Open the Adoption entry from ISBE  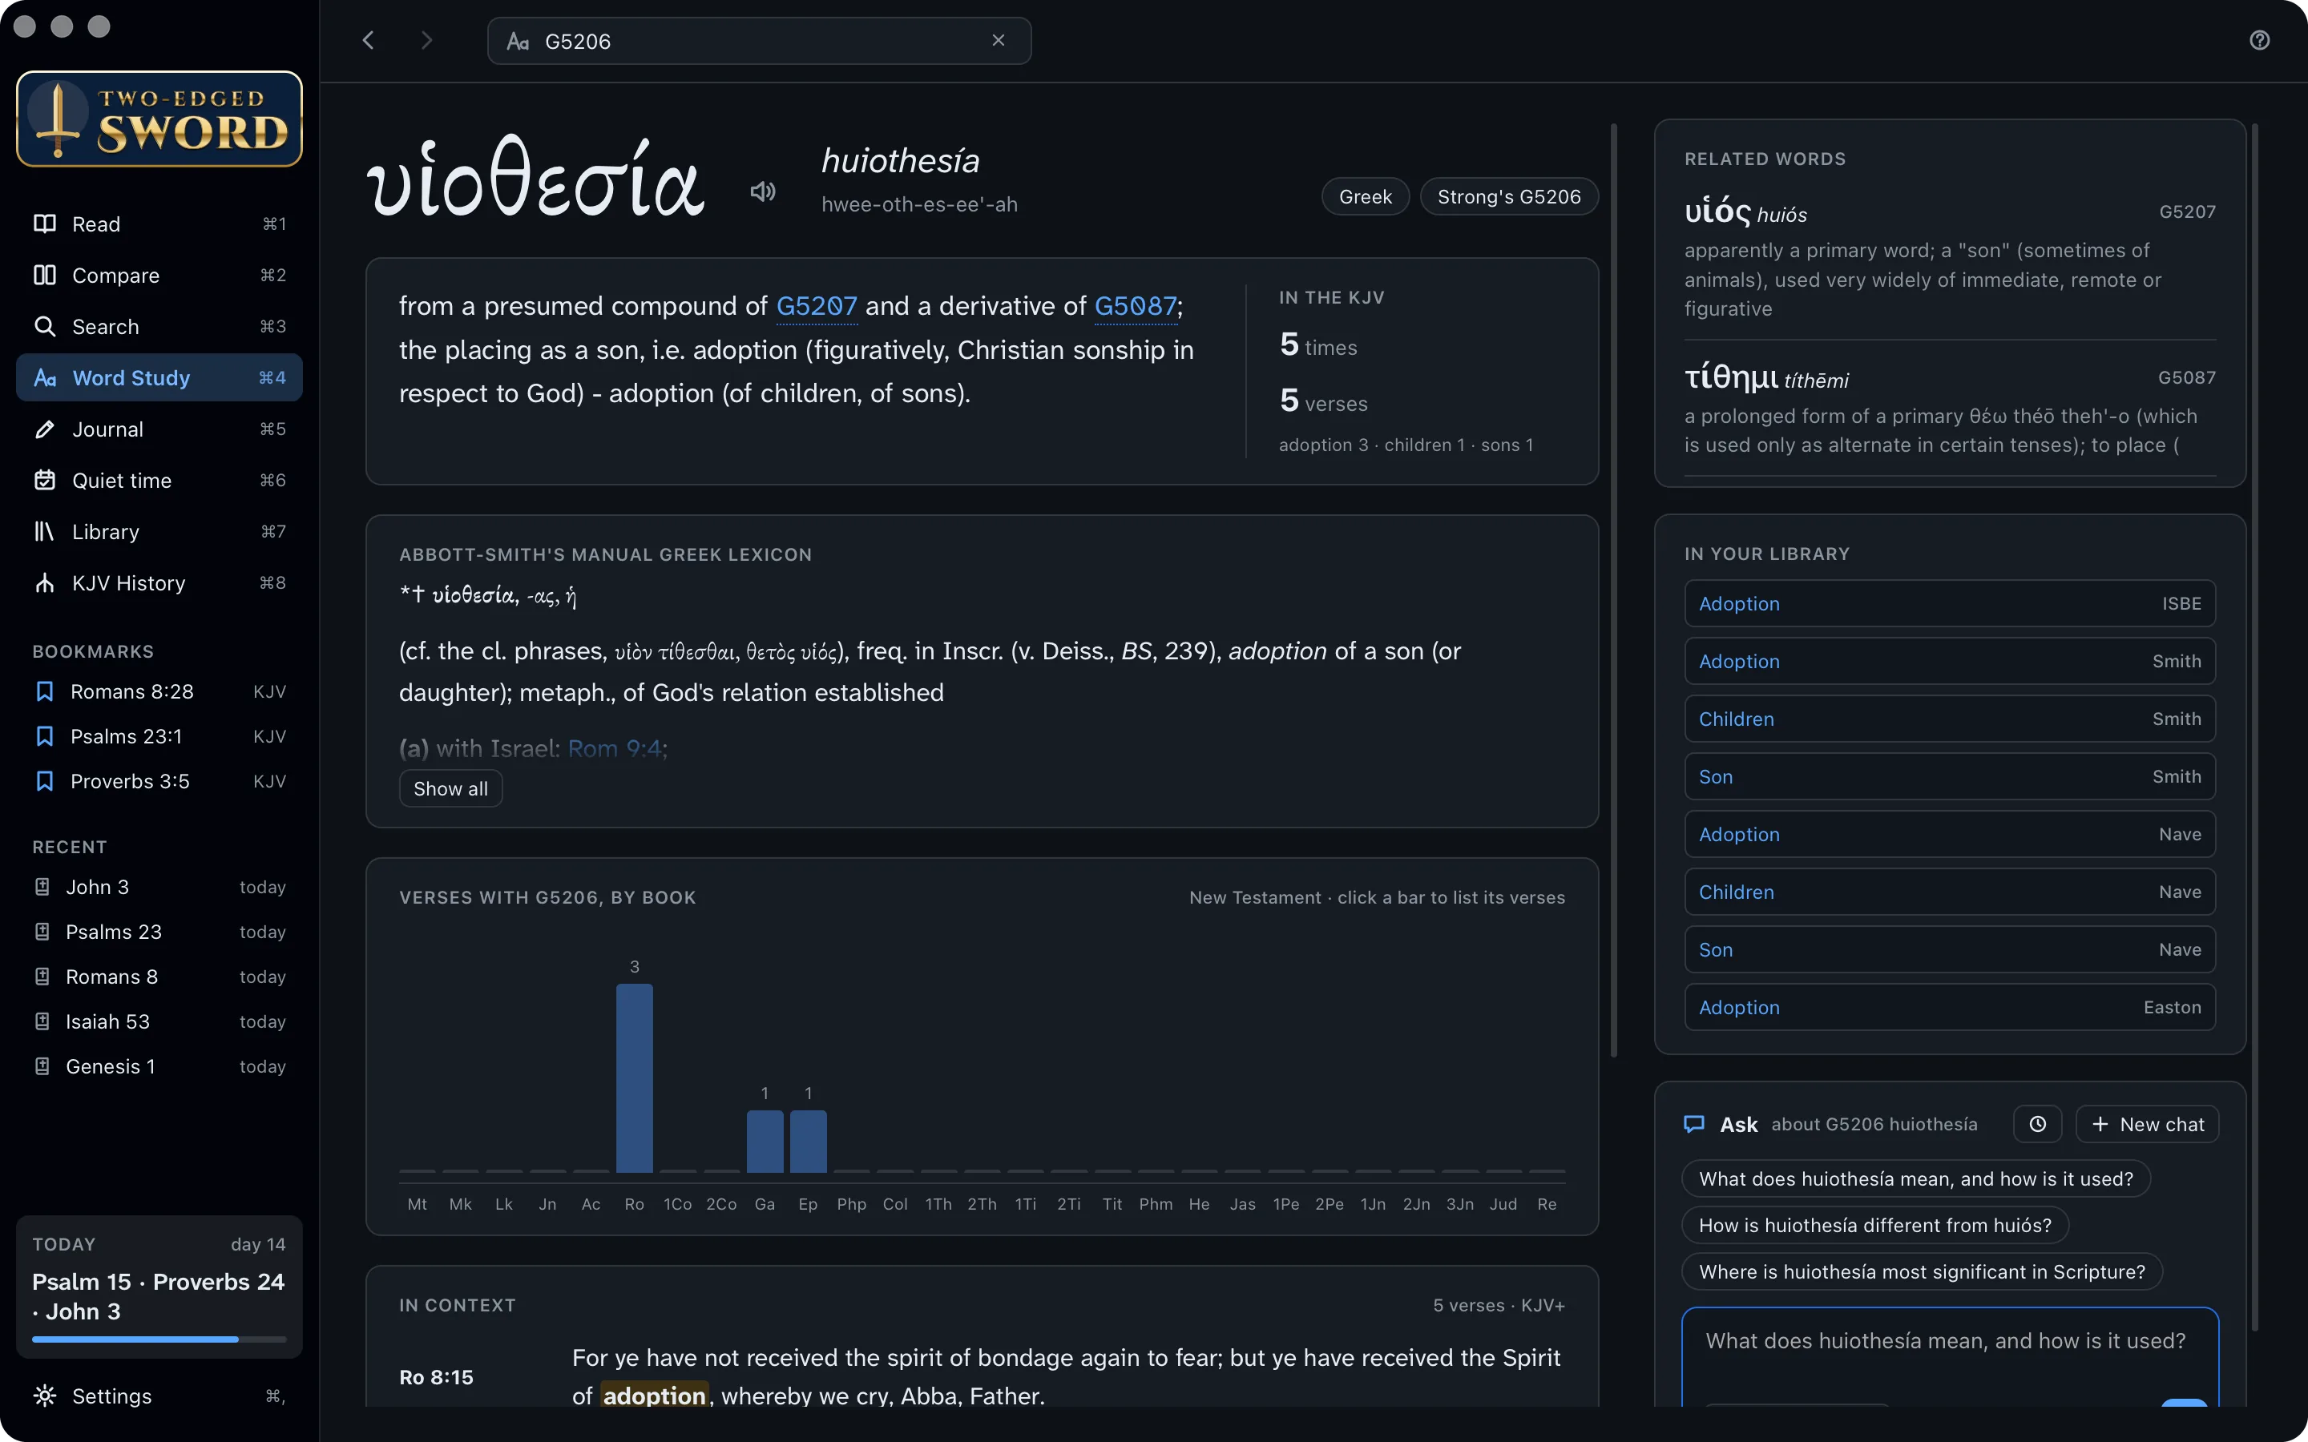(x=1950, y=604)
